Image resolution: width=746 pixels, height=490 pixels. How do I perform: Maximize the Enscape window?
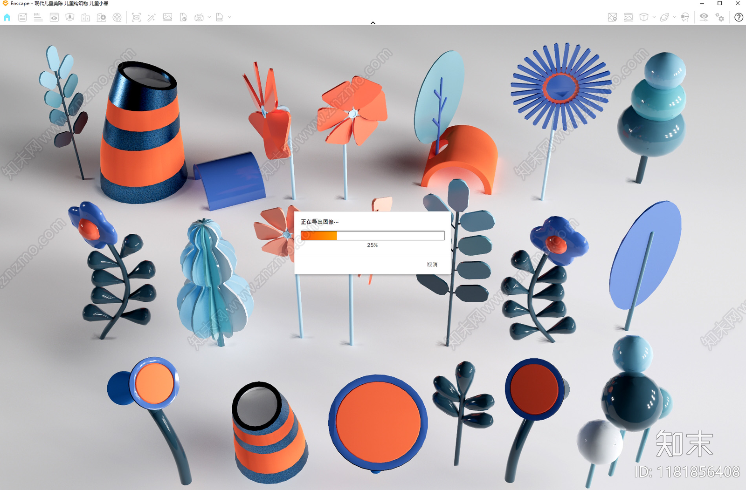pyautogui.click(x=720, y=3)
